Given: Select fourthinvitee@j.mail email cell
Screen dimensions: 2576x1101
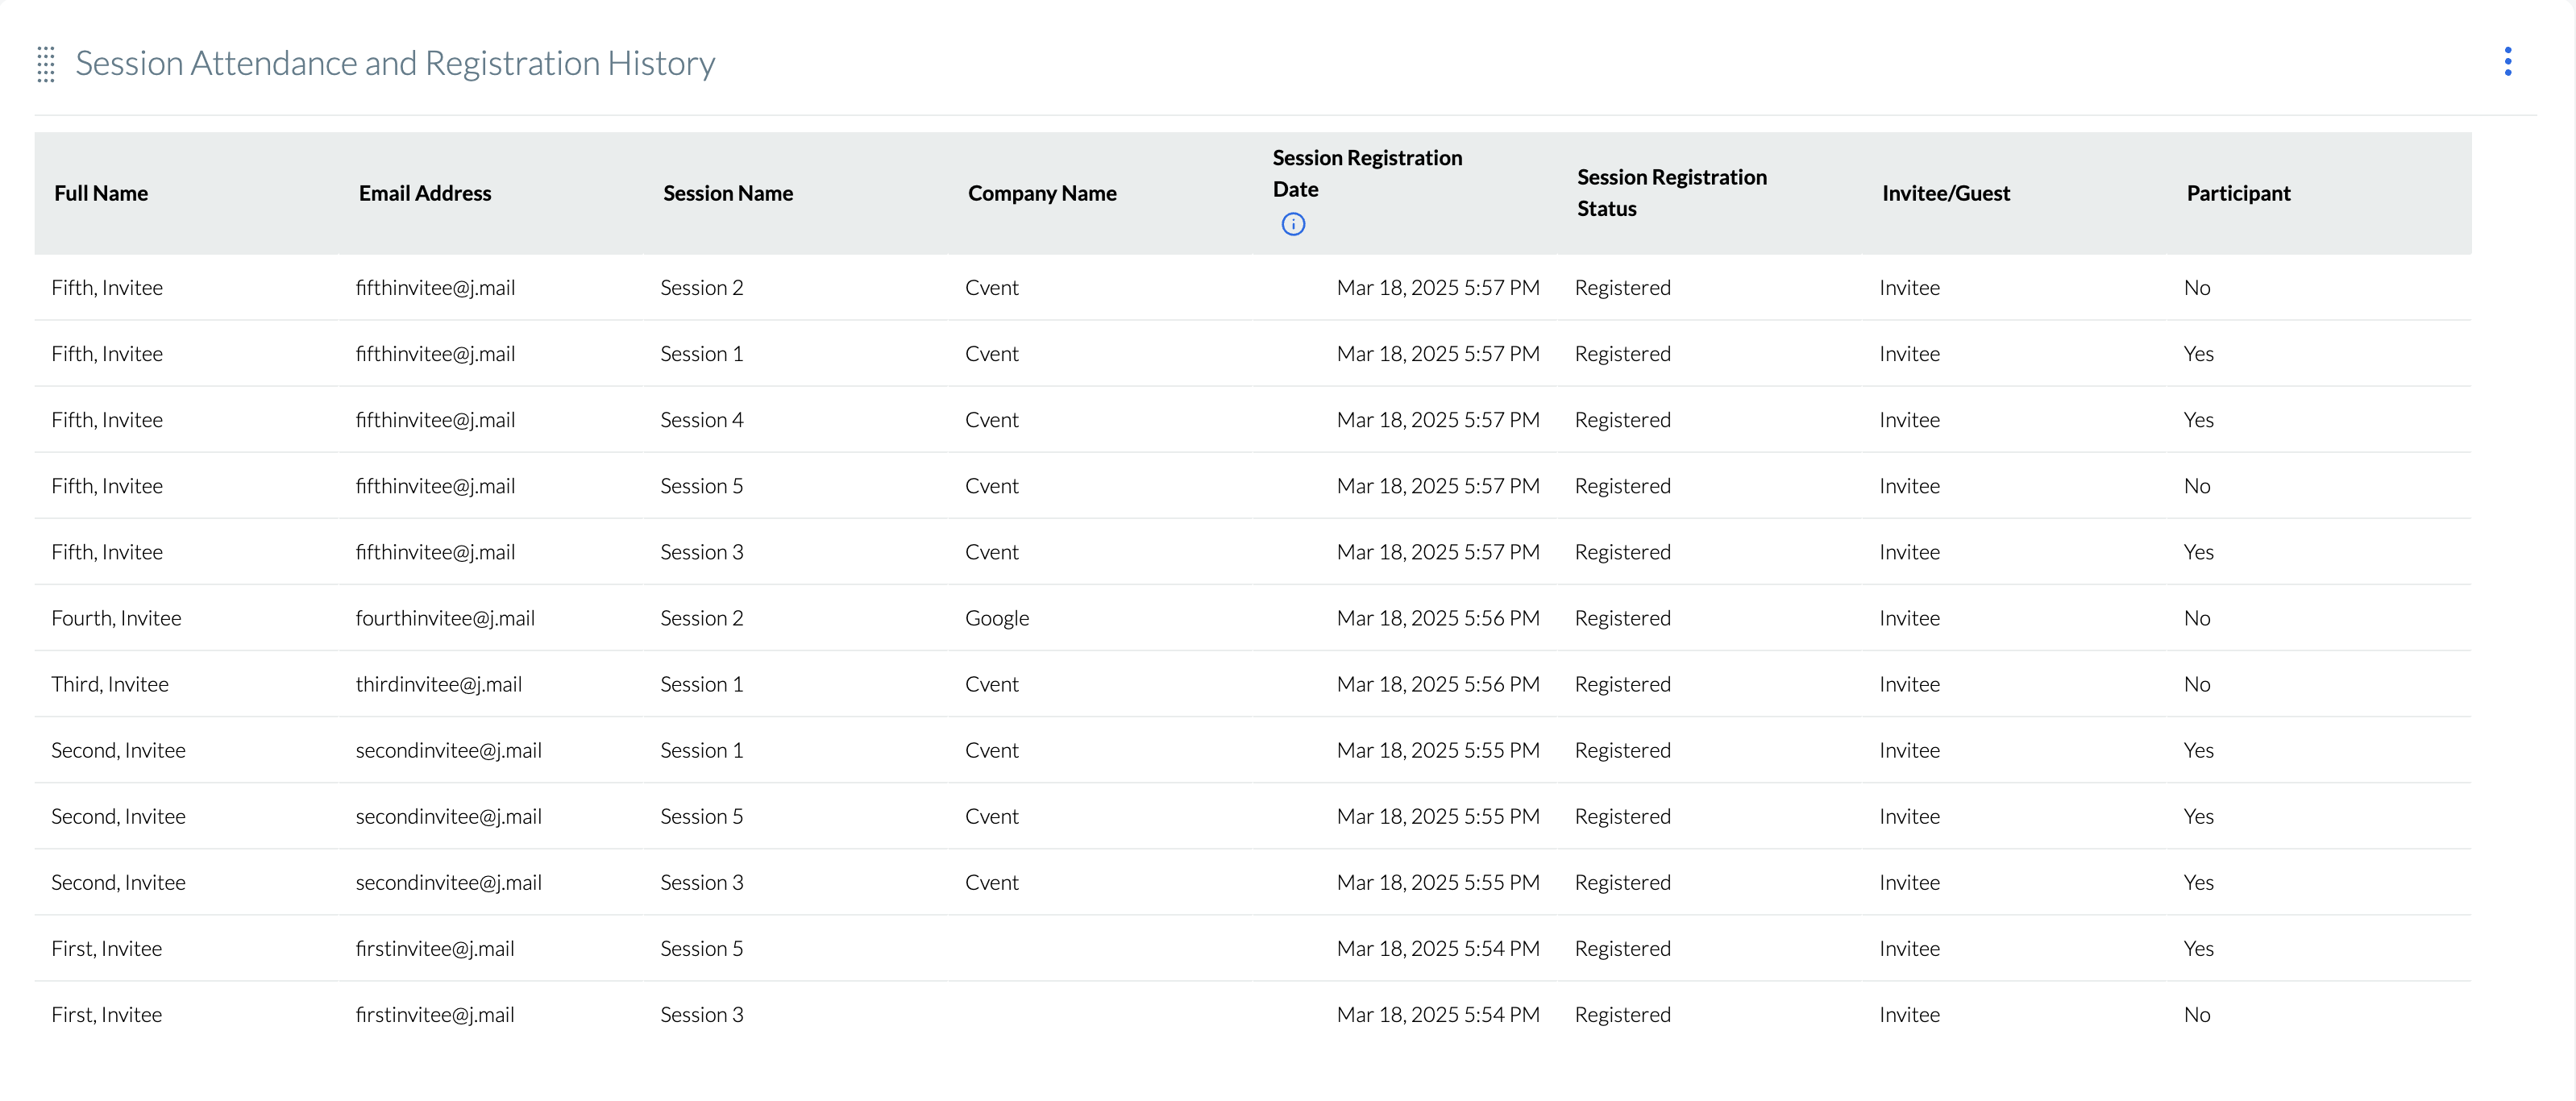Looking at the screenshot, I should [445, 618].
